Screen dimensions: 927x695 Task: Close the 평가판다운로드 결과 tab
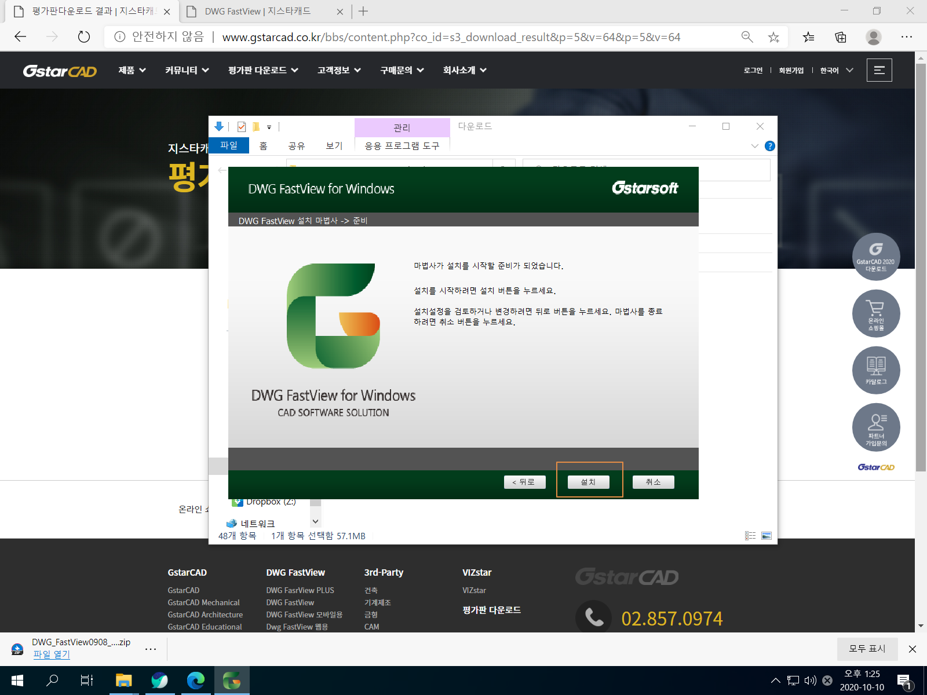point(167,12)
